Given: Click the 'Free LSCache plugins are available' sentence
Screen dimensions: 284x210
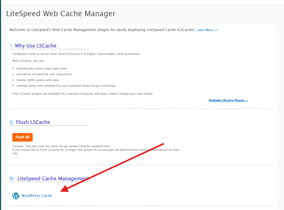Looking at the screenshot, I should [x=83, y=94].
